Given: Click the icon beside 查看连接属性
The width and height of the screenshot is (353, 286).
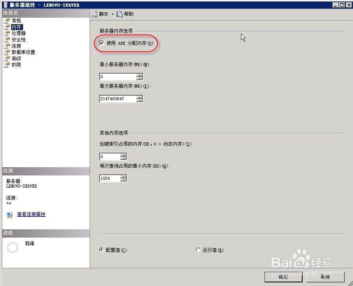Looking at the screenshot, I should click(x=9, y=214).
